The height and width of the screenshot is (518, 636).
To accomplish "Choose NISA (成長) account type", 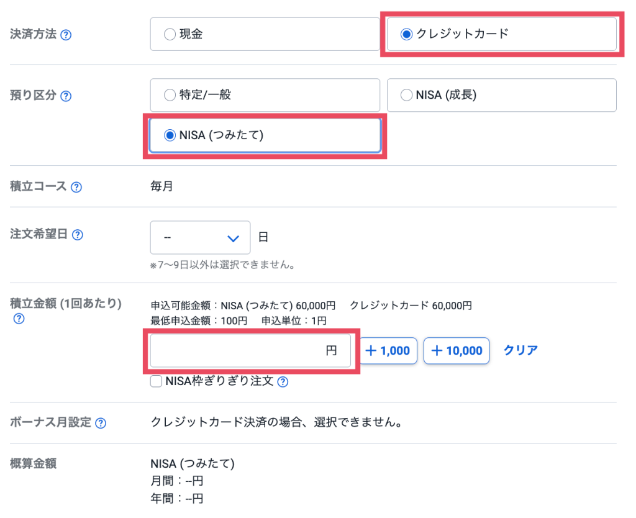I will 406,96.
